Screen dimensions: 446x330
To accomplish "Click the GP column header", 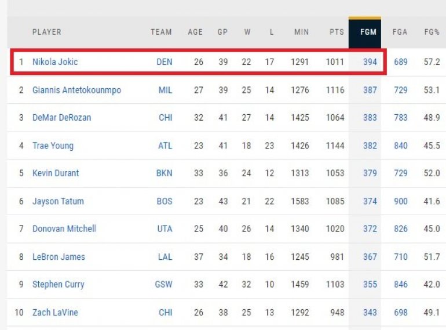I will (222, 32).
